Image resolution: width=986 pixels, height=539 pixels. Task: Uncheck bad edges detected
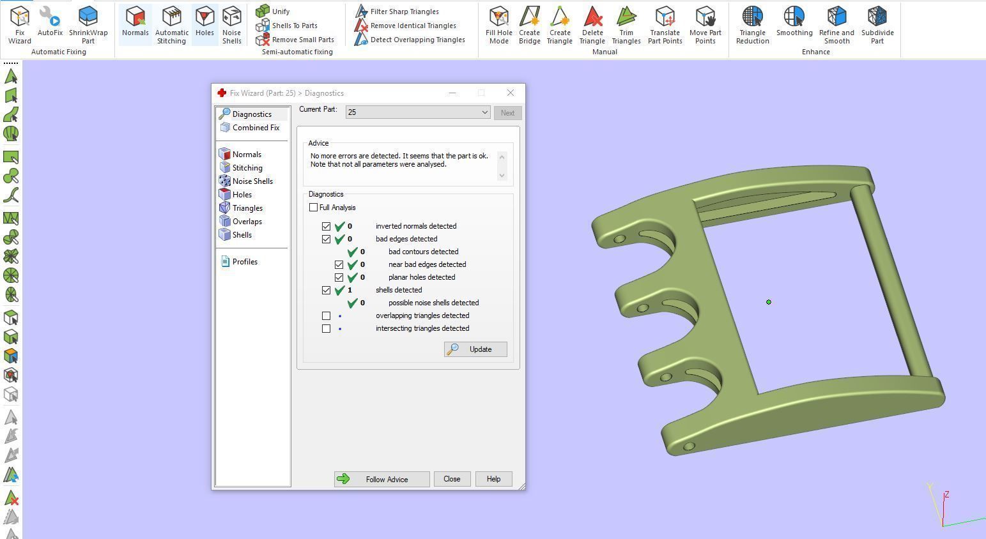click(327, 239)
